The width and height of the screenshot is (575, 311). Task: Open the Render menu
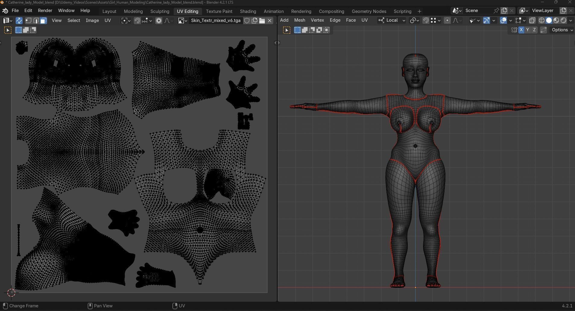click(x=45, y=11)
